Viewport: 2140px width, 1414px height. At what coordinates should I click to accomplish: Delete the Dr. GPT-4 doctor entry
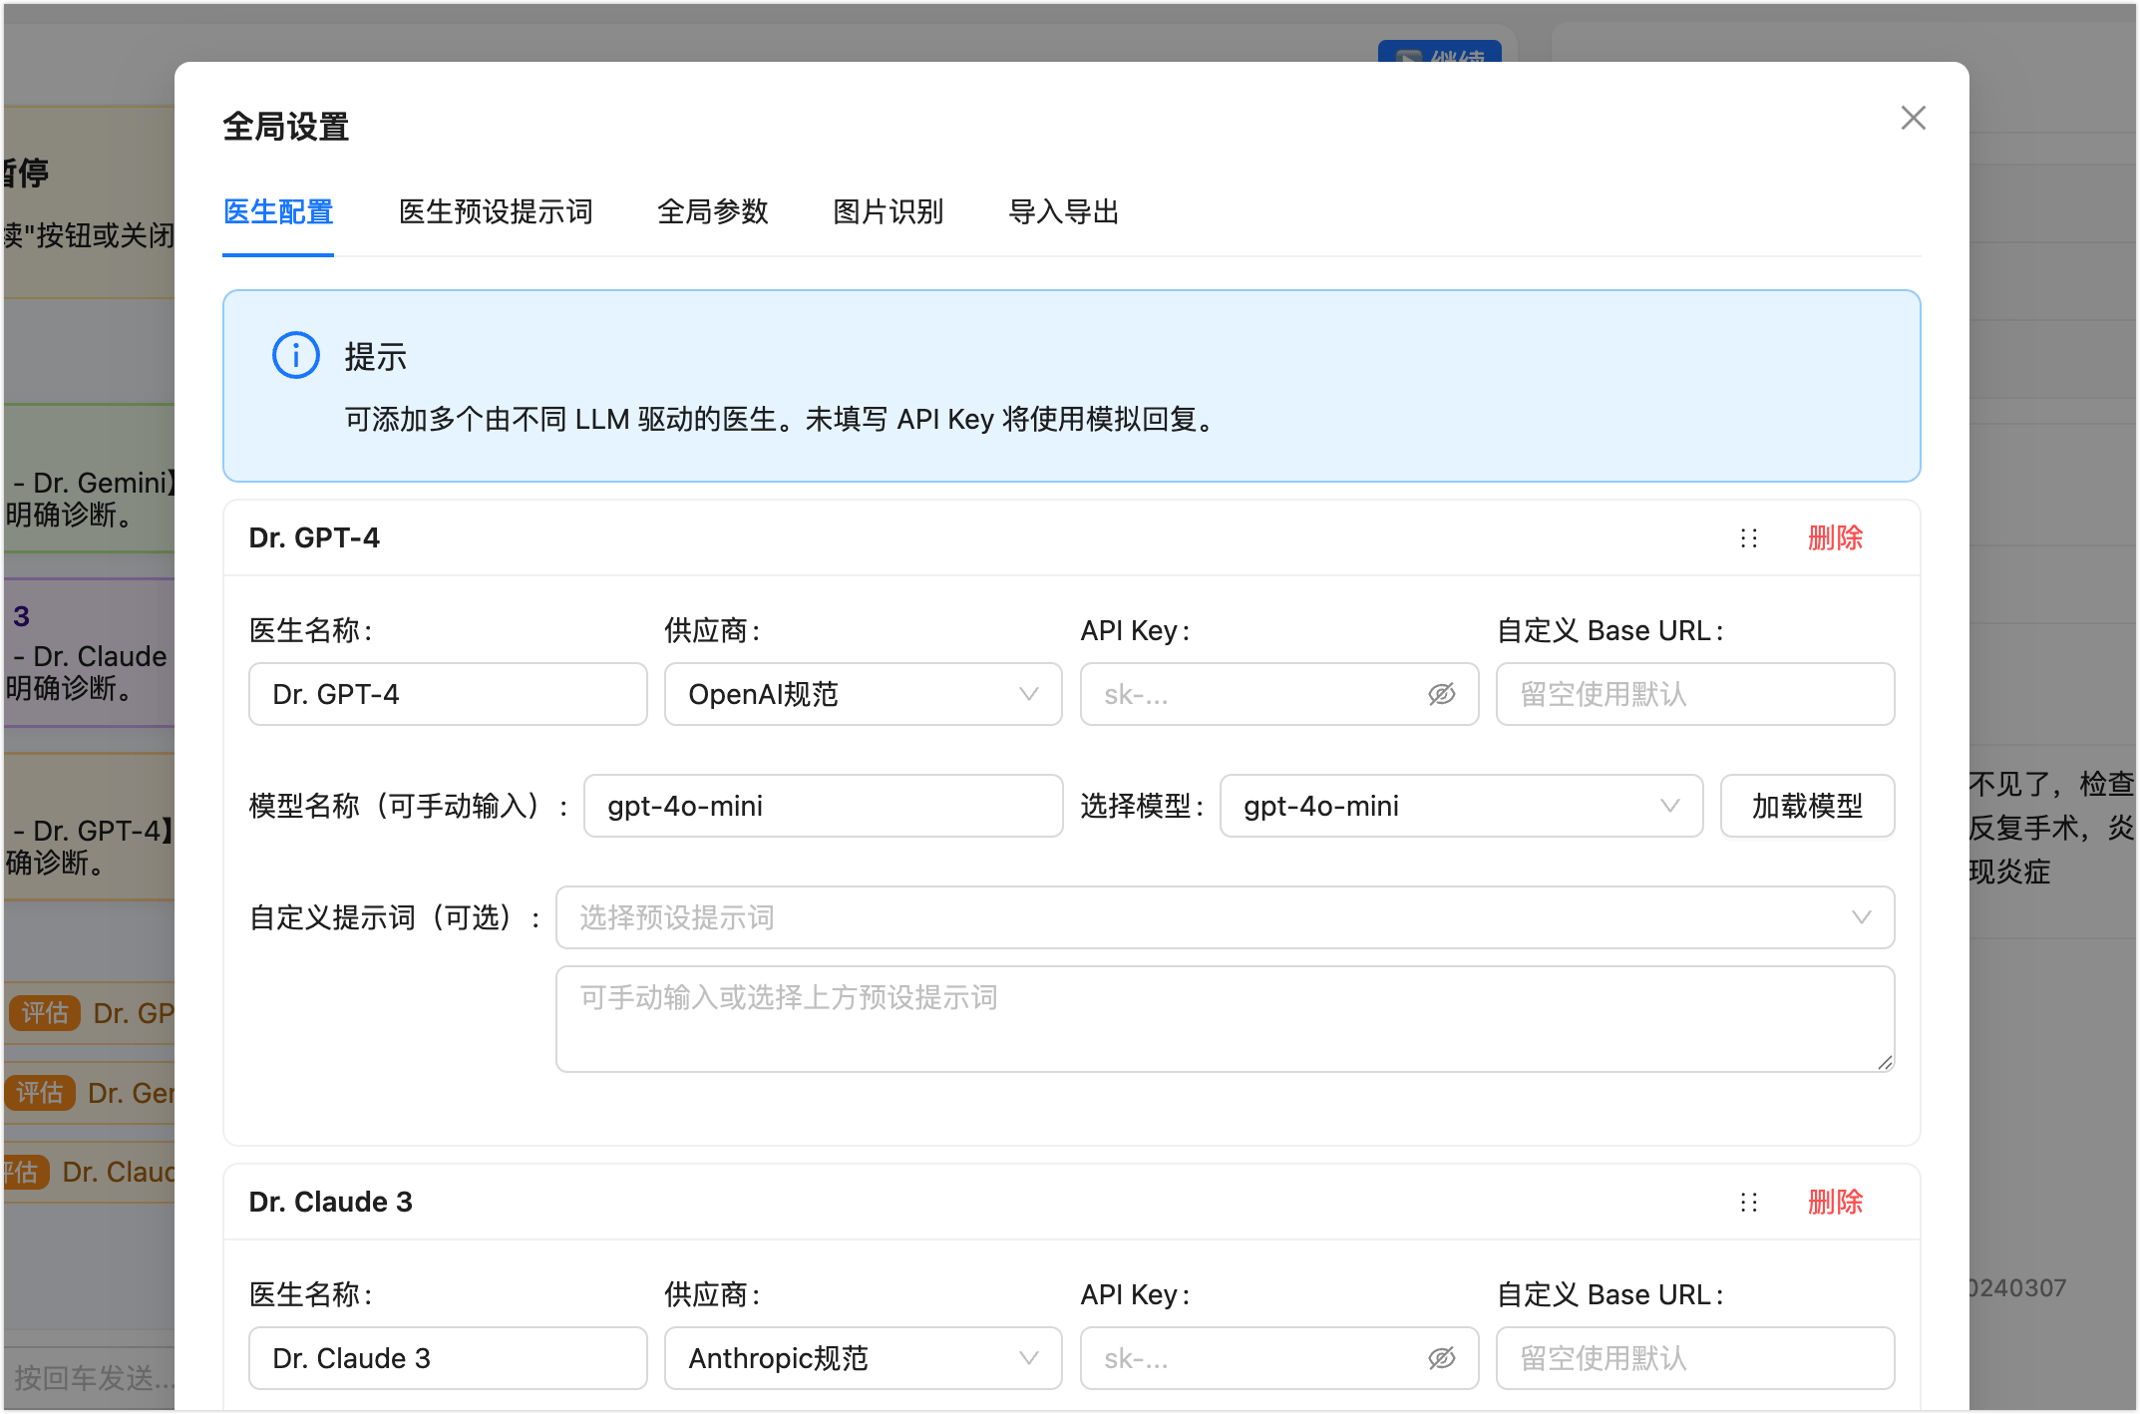coord(1835,538)
